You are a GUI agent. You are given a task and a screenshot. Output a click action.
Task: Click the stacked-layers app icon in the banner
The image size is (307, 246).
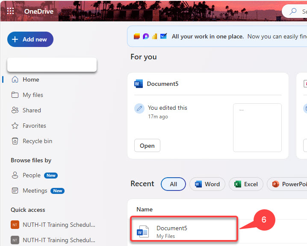(137, 36)
